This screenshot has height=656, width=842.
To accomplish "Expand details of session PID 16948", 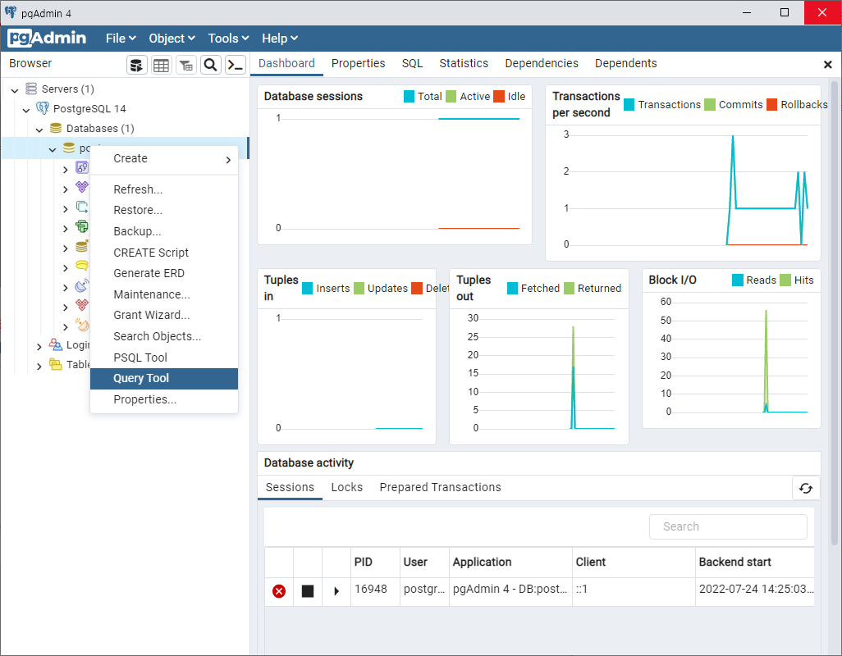I will pyautogui.click(x=336, y=591).
